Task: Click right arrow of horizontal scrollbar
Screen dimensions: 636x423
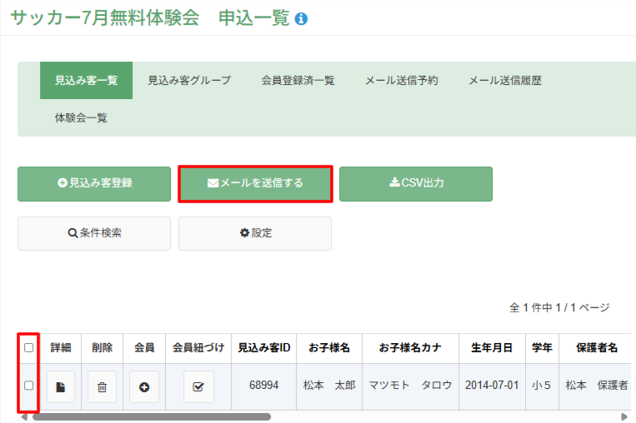Action: (x=624, y=416)
